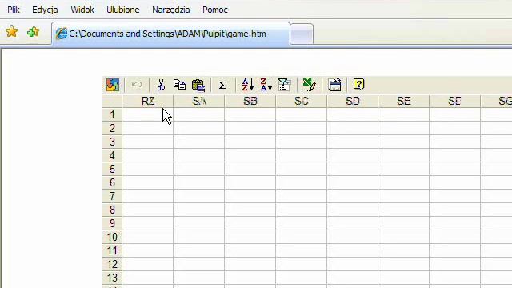Select row header 9
Image resolution: width=512 pixels, height=288 pixels.
pos(112,223)
